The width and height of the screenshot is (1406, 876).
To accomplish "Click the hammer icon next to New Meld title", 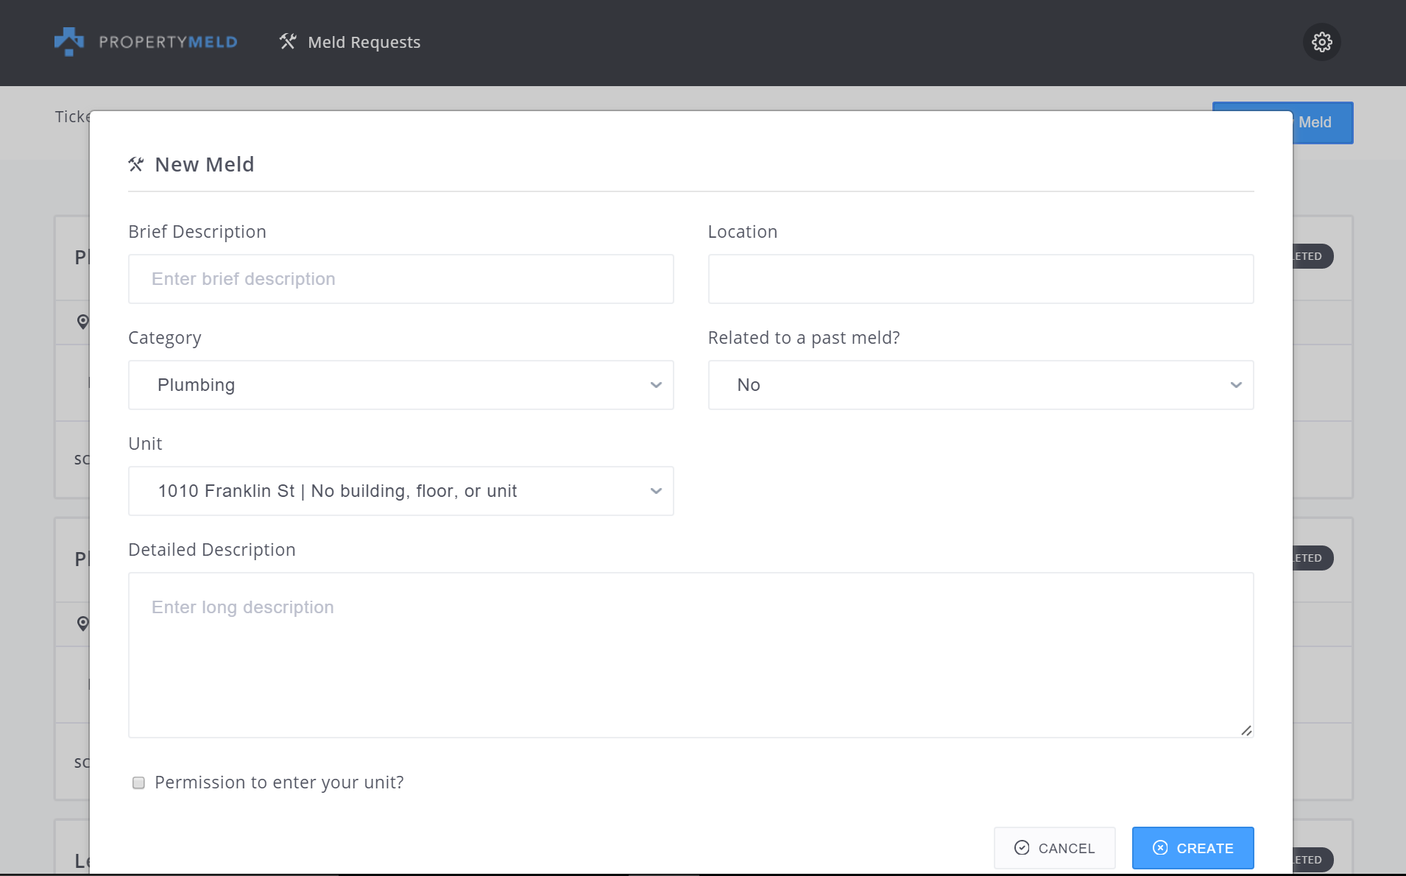I will [136, 164].
